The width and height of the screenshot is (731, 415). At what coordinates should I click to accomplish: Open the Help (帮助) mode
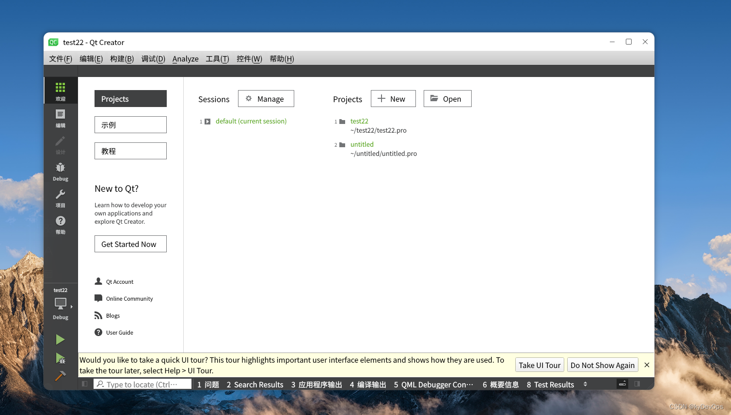coord(60,224)
